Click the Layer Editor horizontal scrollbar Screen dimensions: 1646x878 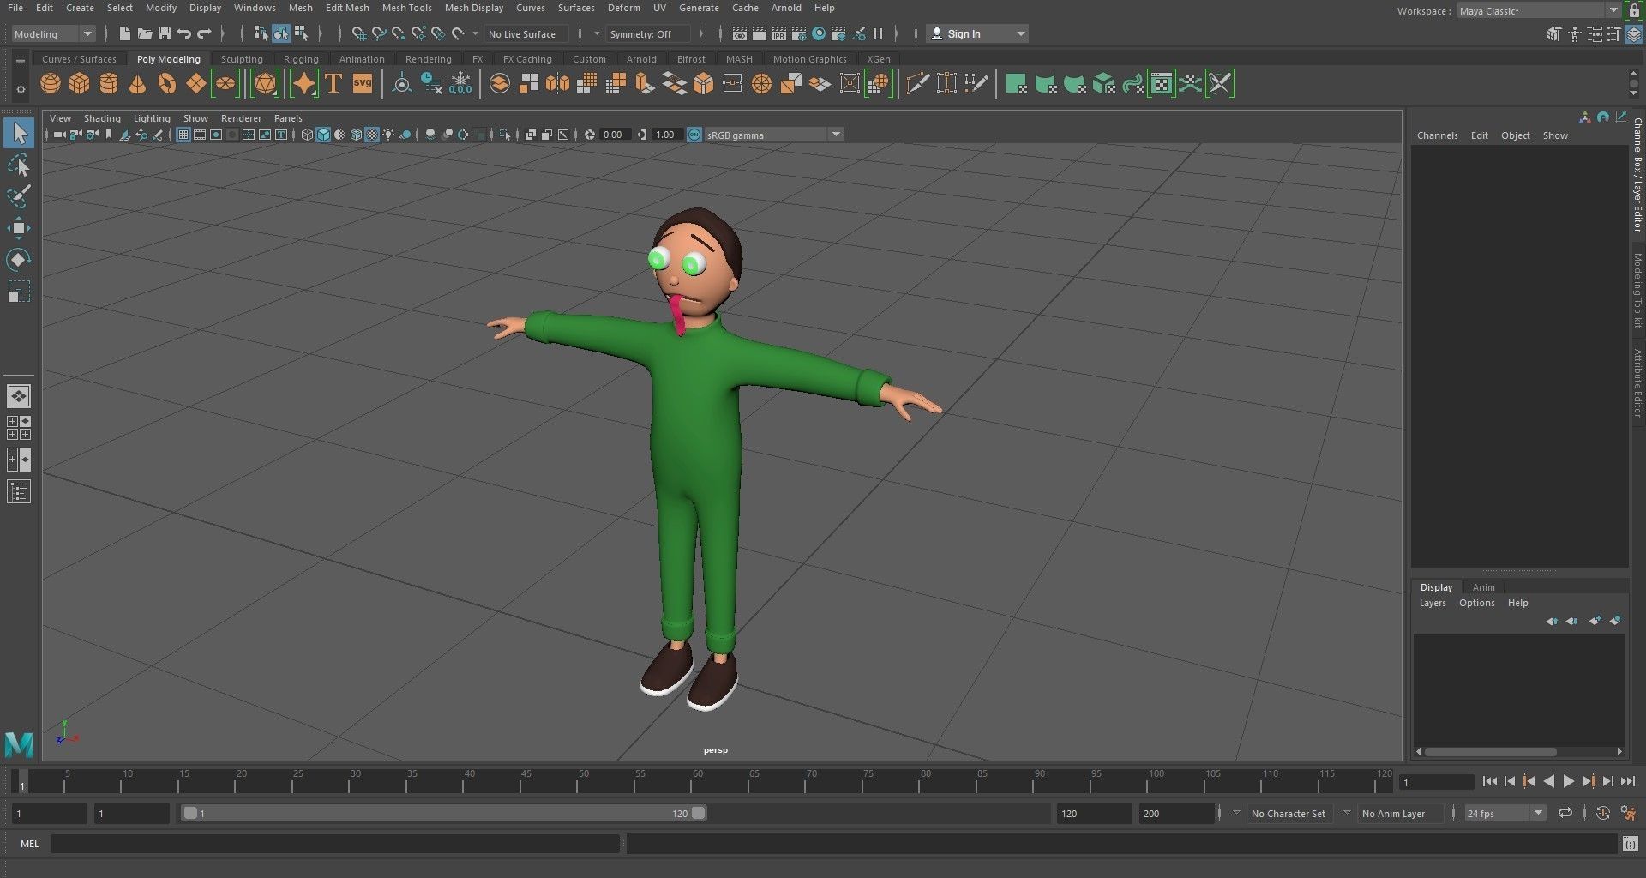point(1491,751)
